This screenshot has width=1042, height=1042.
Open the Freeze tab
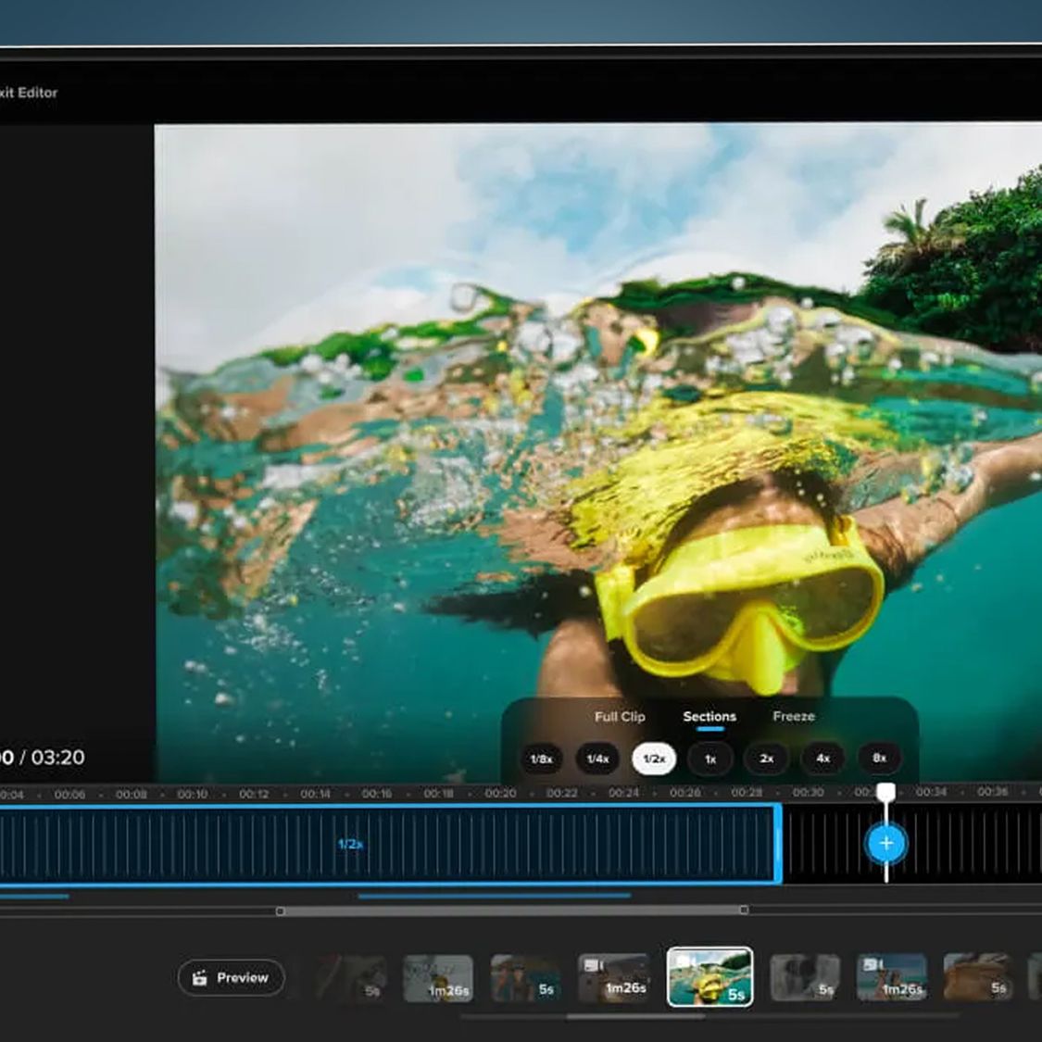click(794, 717)
